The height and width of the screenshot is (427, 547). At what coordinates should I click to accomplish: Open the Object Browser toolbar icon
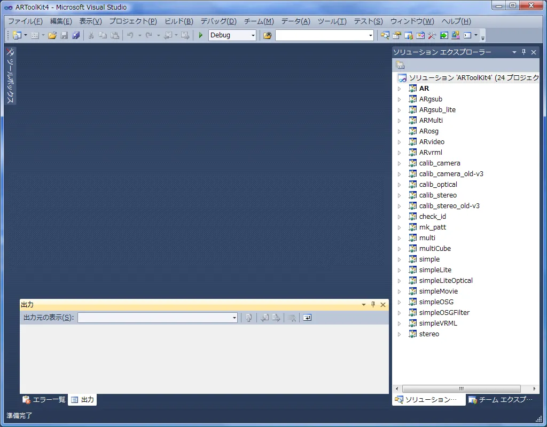click(420, 35)
